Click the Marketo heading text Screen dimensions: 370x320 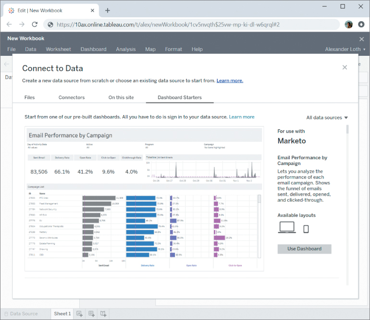[292, 141]
